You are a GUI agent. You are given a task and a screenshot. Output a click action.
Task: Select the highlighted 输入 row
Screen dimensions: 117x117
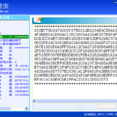pyautogui.click(x=14, y=37)
